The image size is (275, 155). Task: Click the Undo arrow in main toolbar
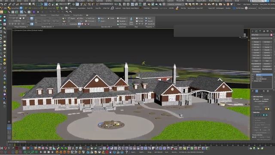[x=2, y=4]
